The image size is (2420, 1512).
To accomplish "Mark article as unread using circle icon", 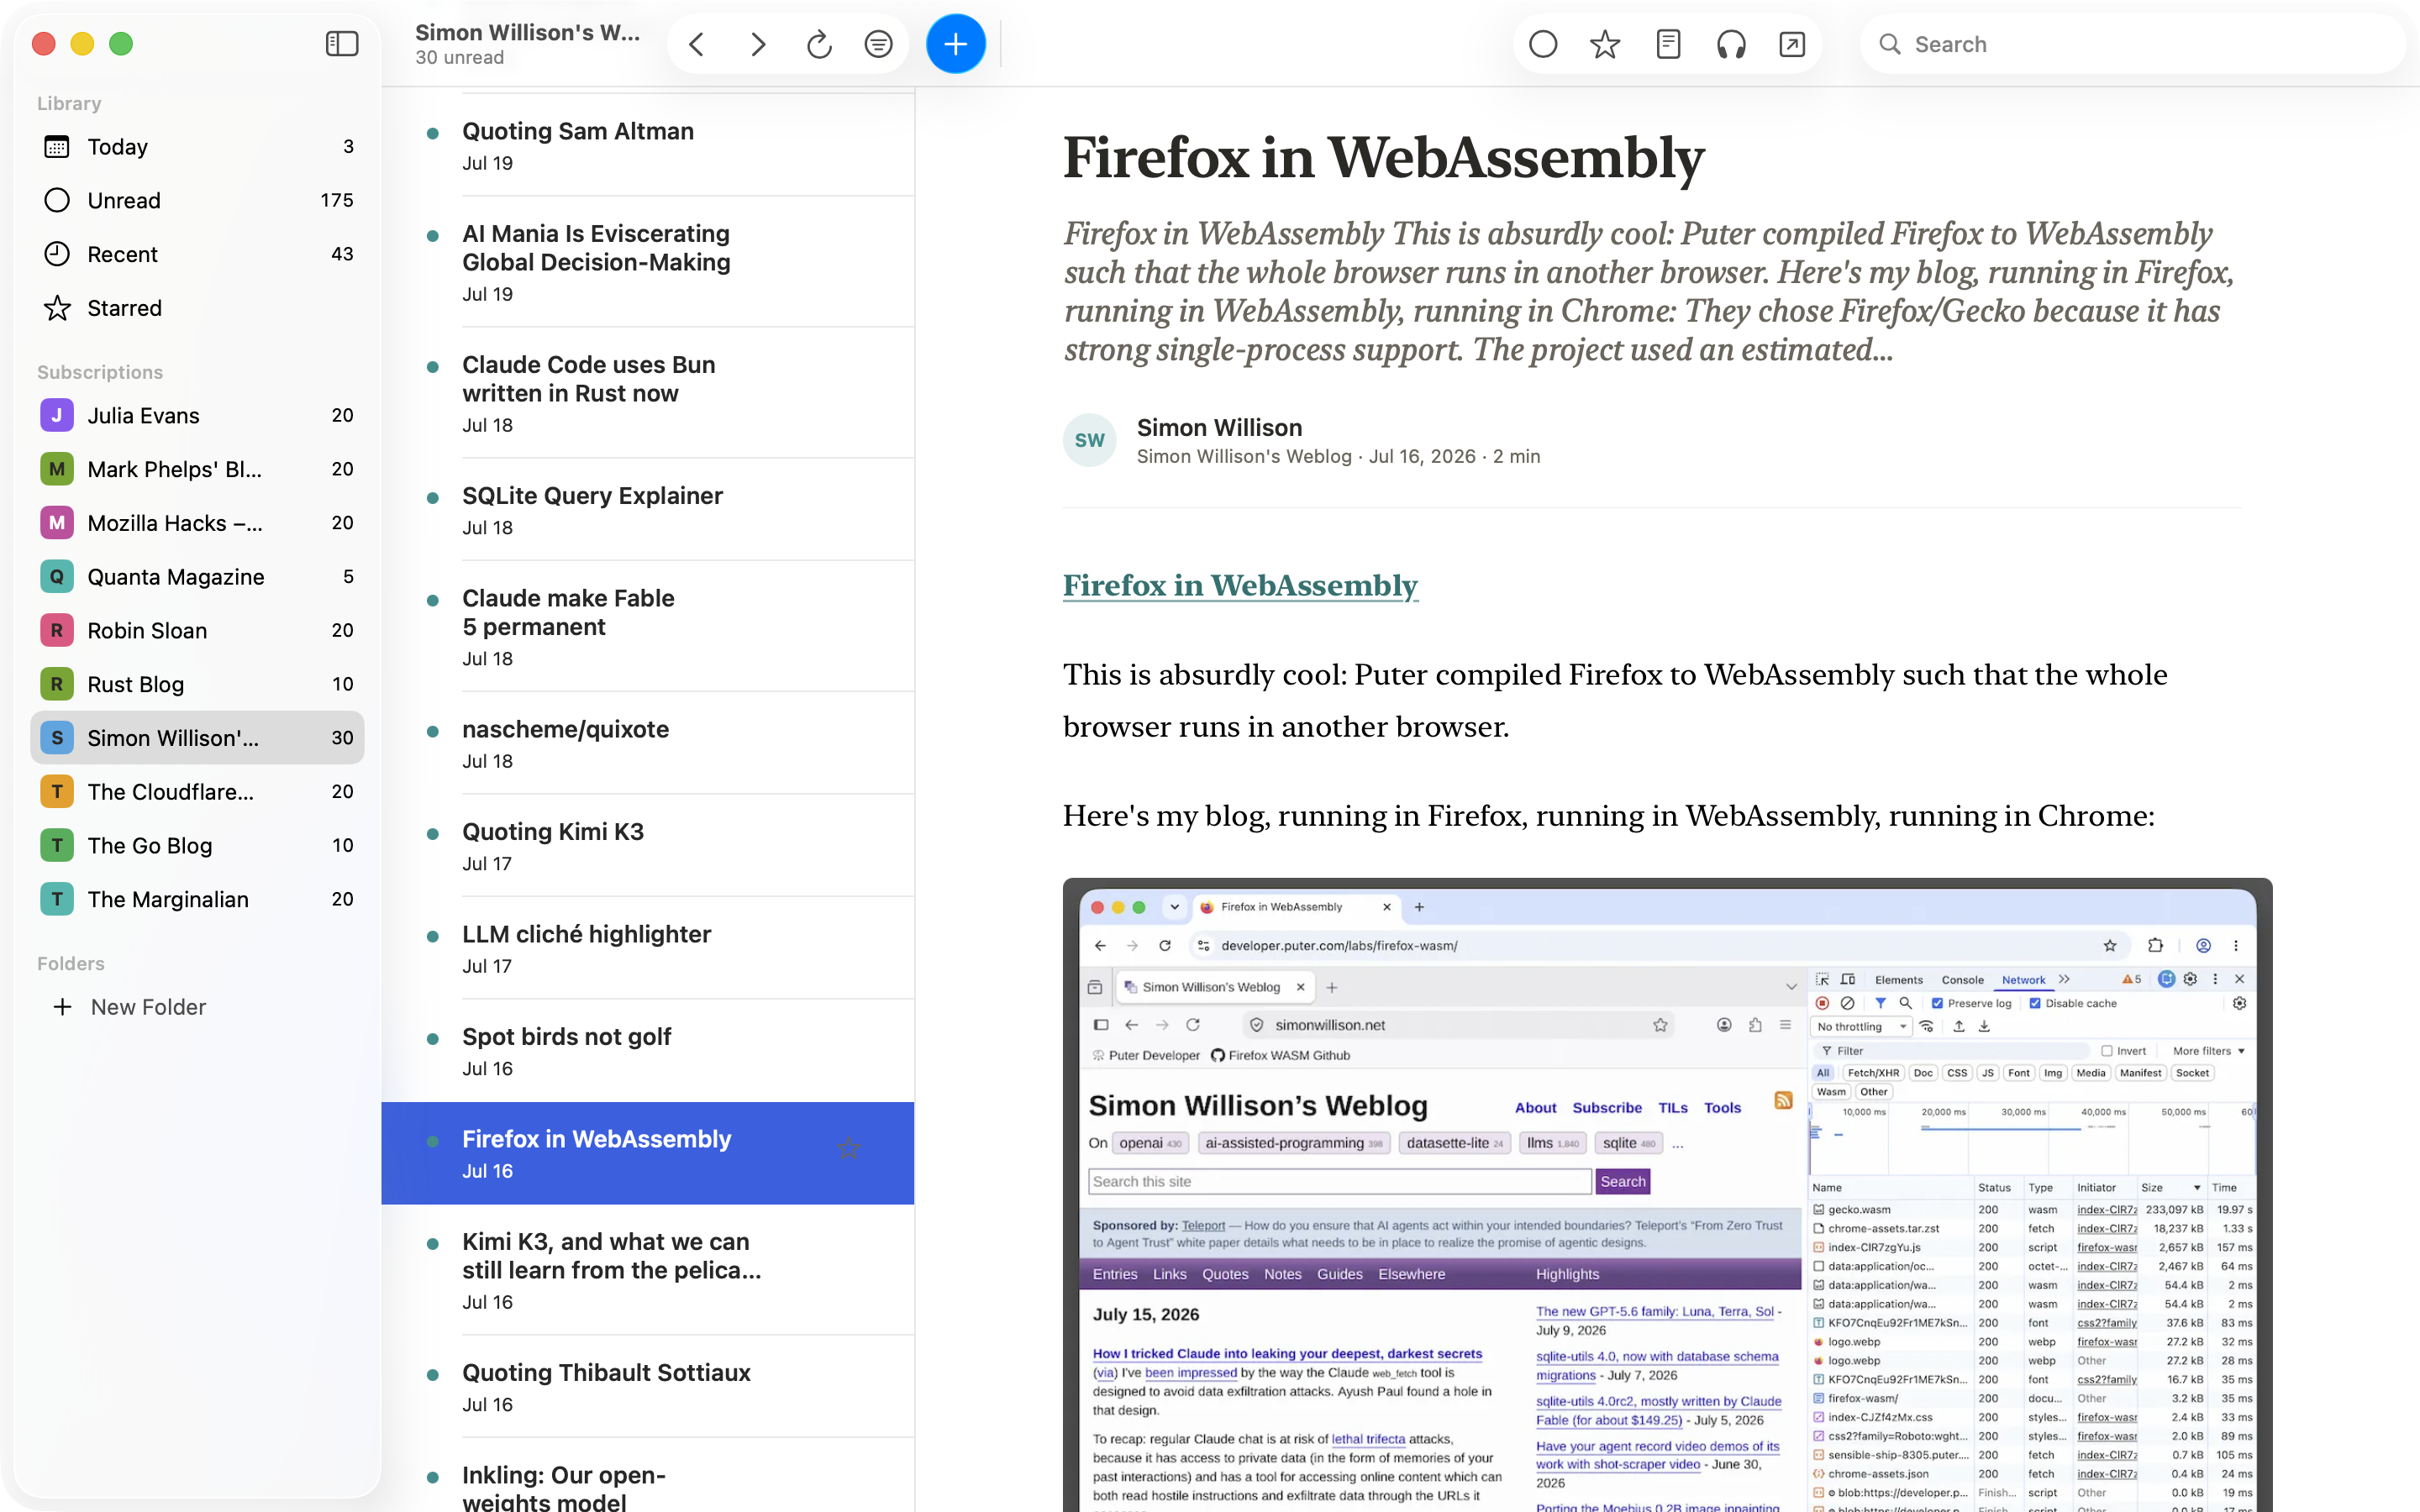I will (x=1543, y=44).
